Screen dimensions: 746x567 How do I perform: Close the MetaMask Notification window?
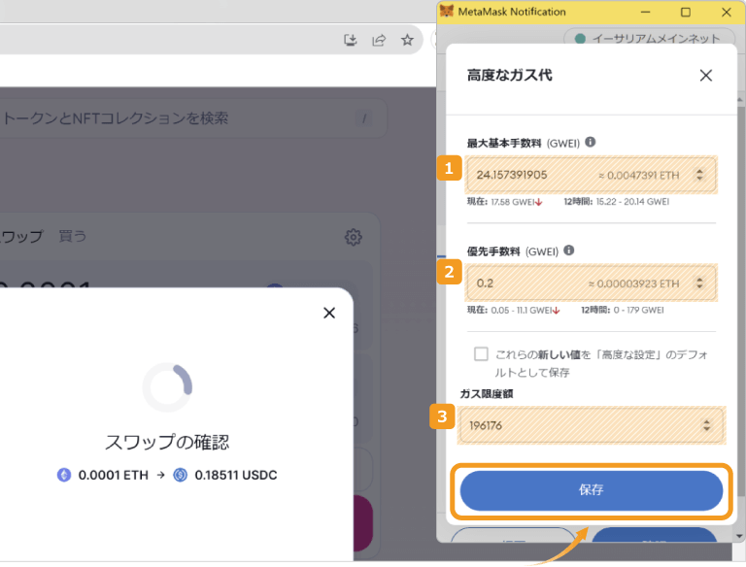coord(727,12)
